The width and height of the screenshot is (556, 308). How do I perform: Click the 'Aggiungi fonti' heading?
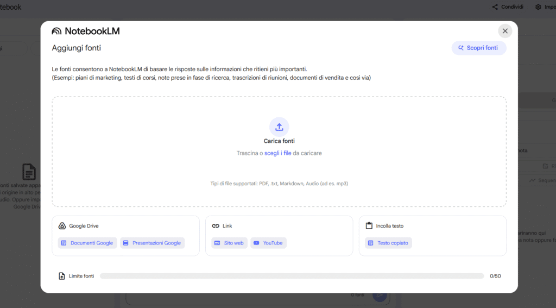click(x=76, y=48)
